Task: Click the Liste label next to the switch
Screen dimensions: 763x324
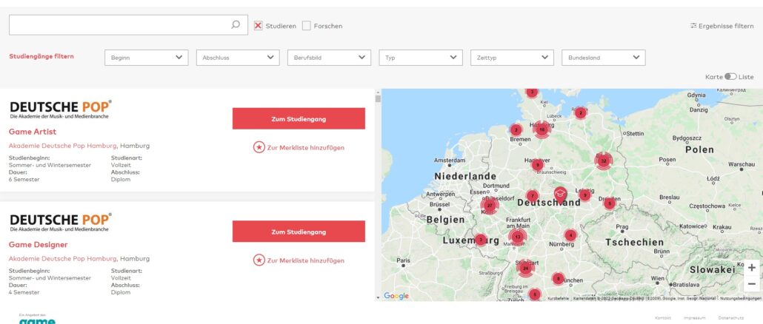Action: tap(746, 77)
